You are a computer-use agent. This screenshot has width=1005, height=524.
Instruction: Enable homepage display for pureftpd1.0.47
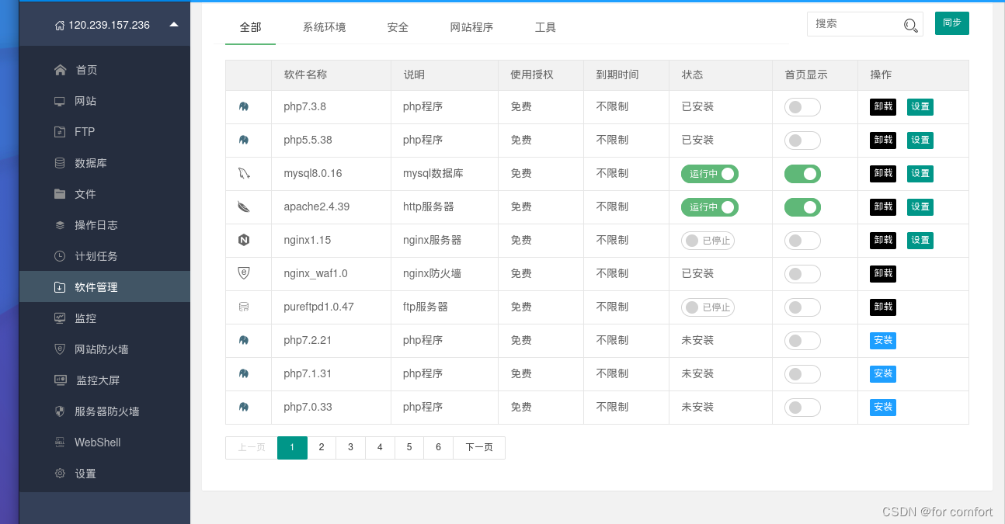point(802,307)
